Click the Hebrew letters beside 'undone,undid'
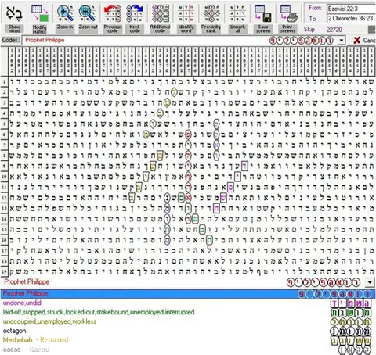376x355 pixels. [x=351, y=303]
